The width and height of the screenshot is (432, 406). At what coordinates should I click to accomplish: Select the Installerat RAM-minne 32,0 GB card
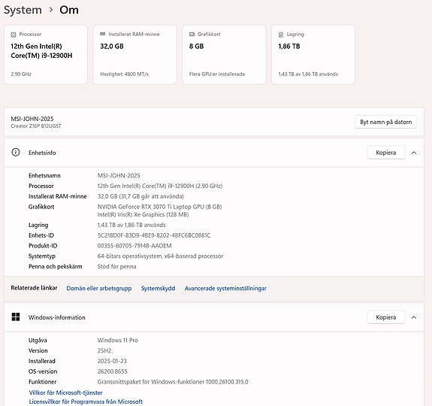(x=134, y=55)
